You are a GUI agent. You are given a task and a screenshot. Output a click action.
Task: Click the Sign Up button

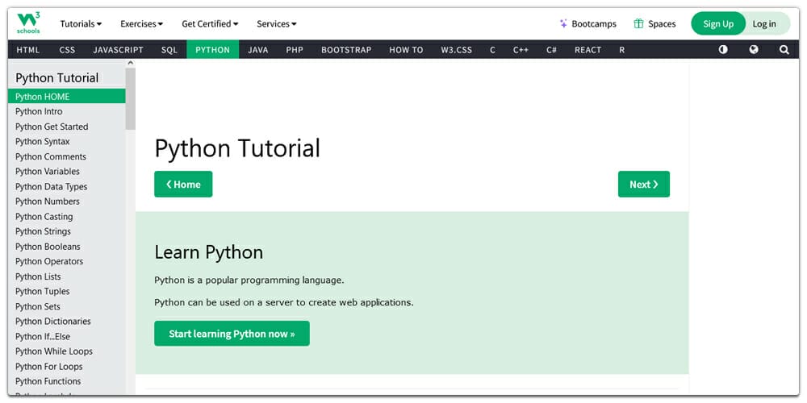[718, 23]
